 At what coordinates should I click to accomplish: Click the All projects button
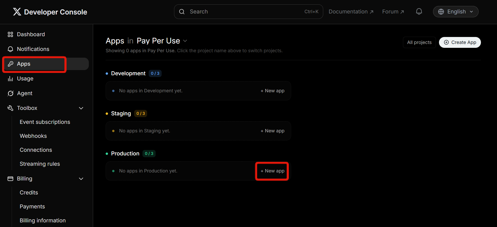pyautogui.click(x=419, y=42)
